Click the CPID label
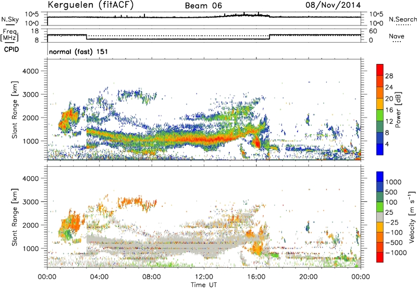417x288 pixels. [11, 49]
